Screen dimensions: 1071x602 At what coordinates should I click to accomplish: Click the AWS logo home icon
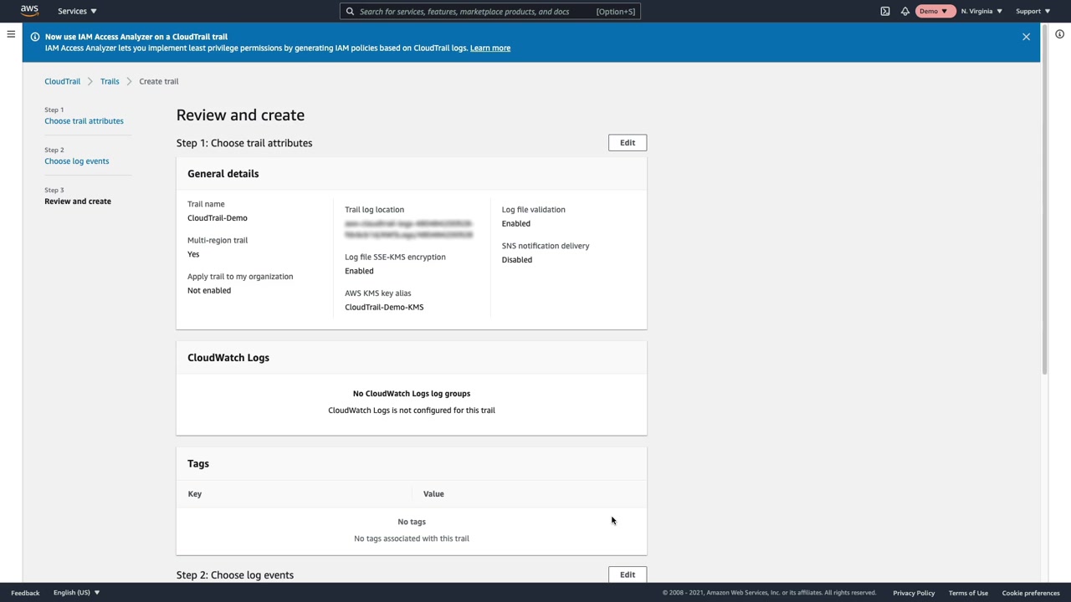coord(29,11)
